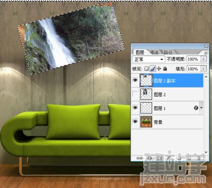Image resolution: width=212 pixels, height=188 pixels.
Task: Hide the 图层 2 副本 layer
Action: pyautogui.click(x=135, y=80)
